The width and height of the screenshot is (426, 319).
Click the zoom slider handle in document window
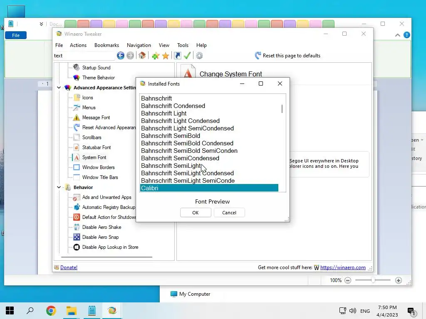pyautogui.click(x=373, y=280)
